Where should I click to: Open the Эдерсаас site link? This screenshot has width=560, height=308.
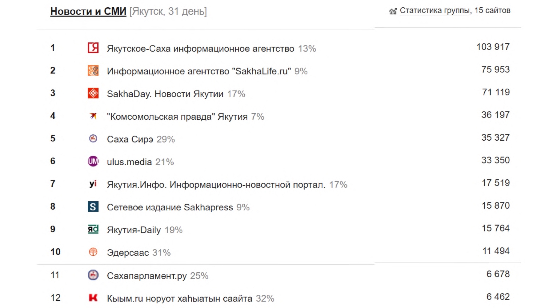pos(128,253)
